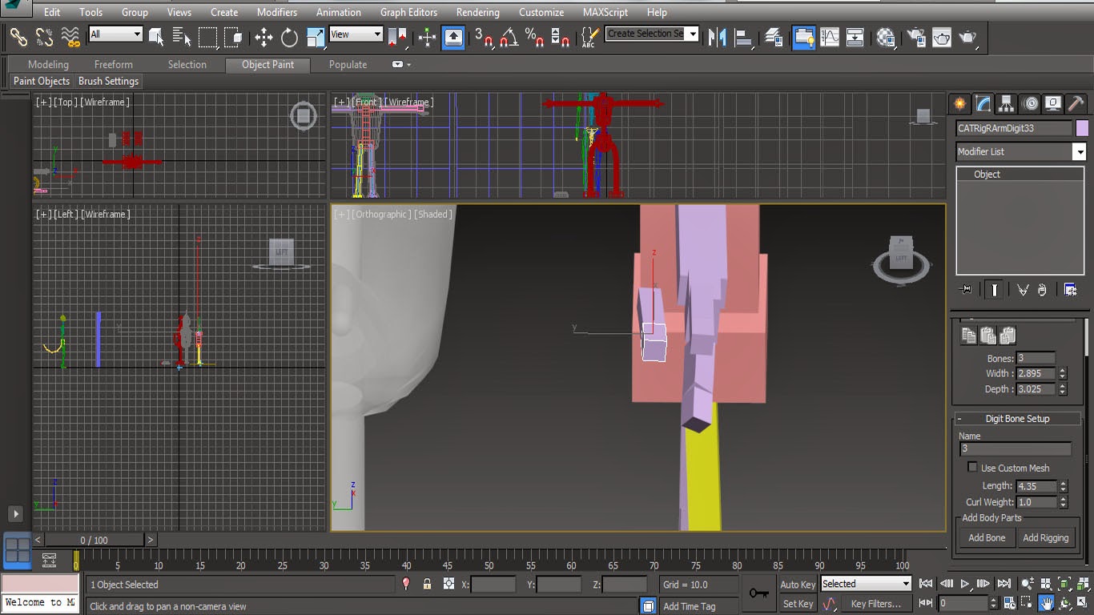Open the View reference coordinate dropdown
This screenshot has height=615, width=1094.
pyautogui.click(x=356, y=34)
